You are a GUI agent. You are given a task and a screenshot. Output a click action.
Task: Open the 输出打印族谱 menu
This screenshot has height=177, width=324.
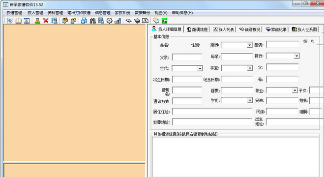(79, 13)
